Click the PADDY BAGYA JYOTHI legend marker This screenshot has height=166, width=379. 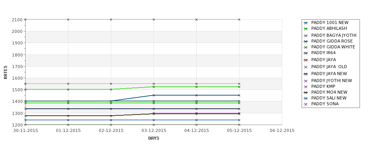(x=306, y=36)
